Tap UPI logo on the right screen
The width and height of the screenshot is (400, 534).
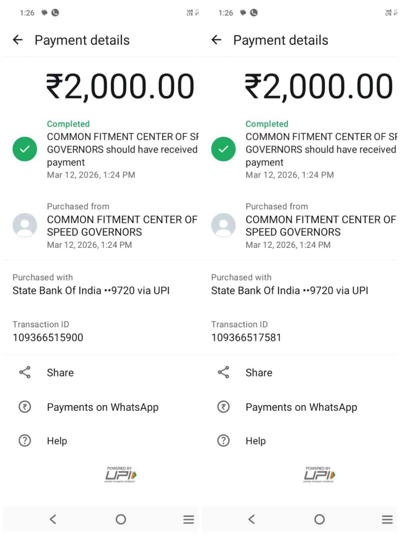pyautogui.click(x=319, y=475)
